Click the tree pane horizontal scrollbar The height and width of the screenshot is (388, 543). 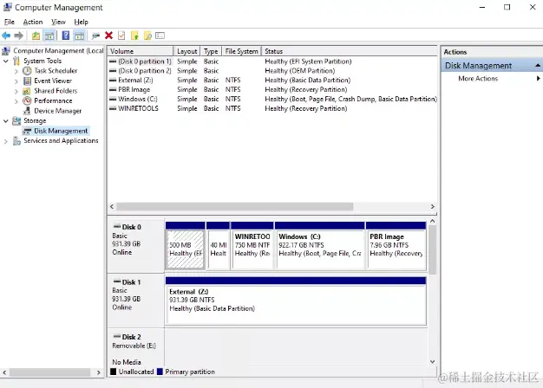pos(50,372)
